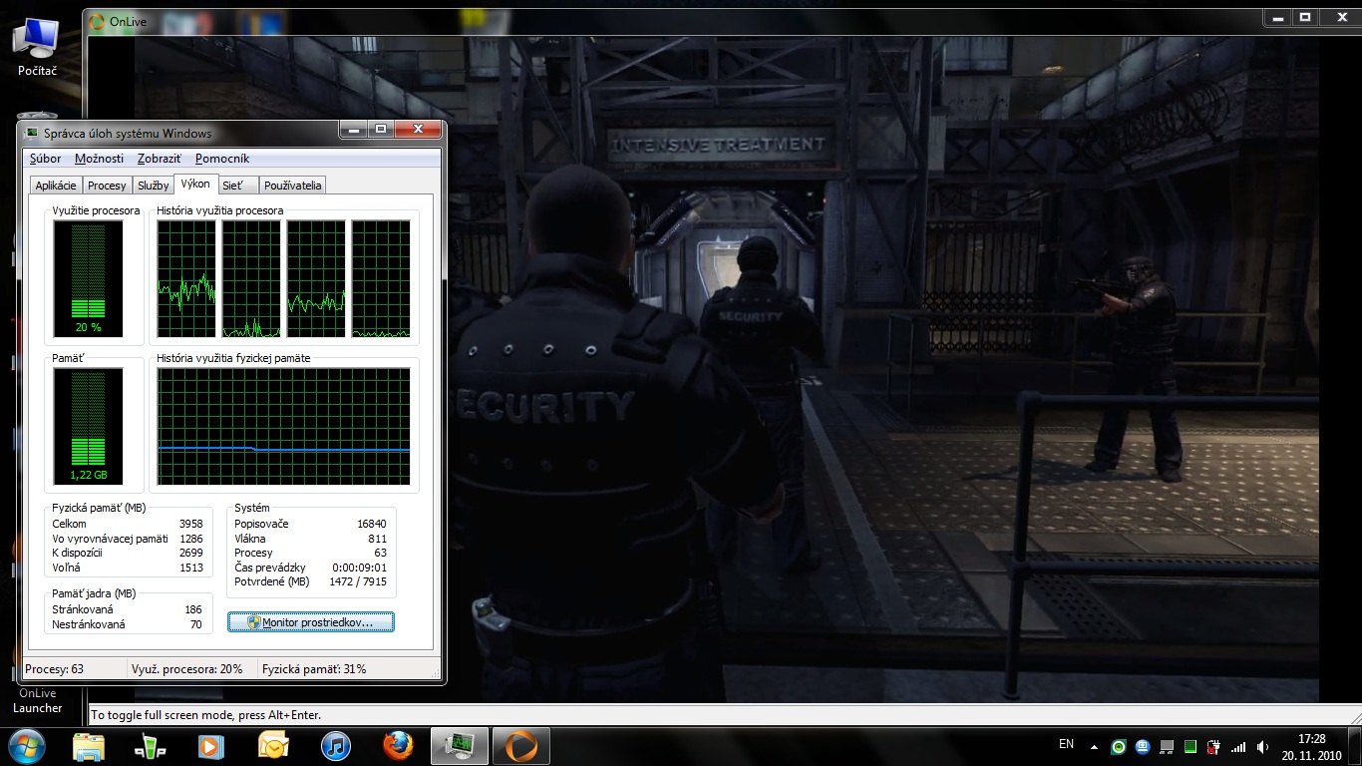Show hidden tray icons arrow
This screenshot has height=766, width=1362.
tap(1095, 746)
